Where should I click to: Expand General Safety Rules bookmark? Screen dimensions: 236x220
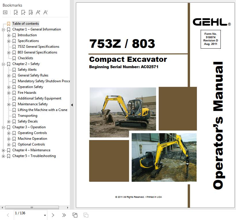click(9, 76)
